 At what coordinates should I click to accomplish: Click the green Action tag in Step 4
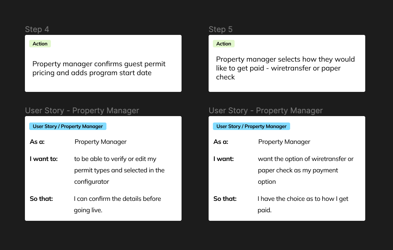tap(40, 44)
